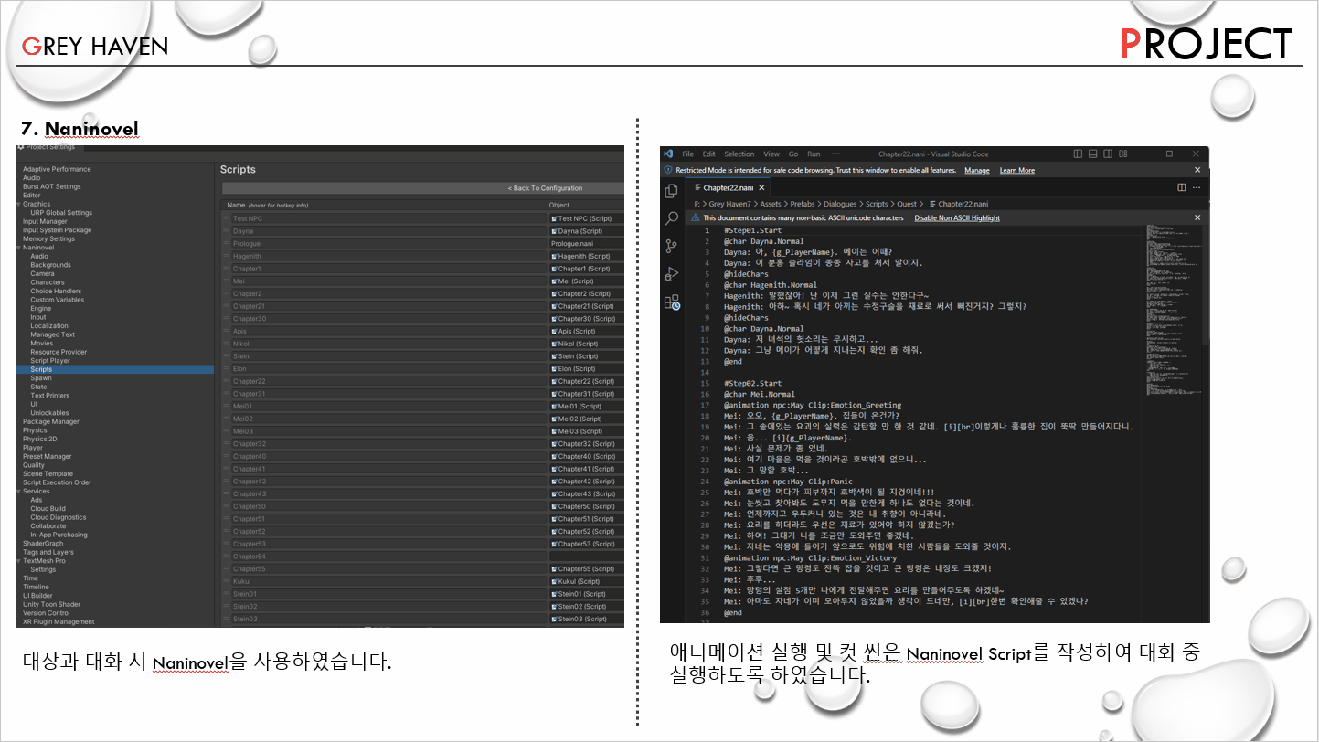This screenshot has width=1319, height=742.
Task: Click script icon beside Kukul (Script)
Action: pyautogui.click(x=554, y=581)
